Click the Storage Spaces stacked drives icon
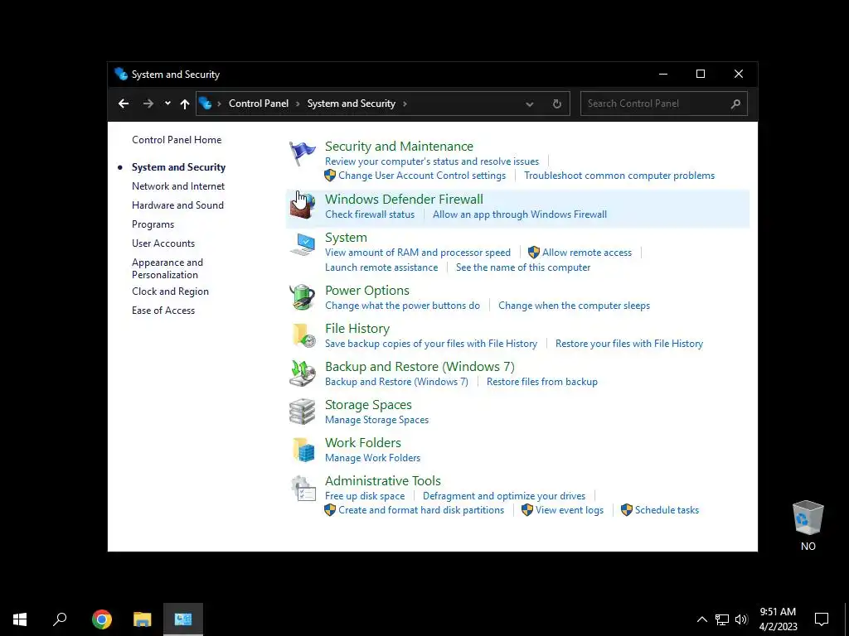This screenshot has width=849, height=636. 302,412
